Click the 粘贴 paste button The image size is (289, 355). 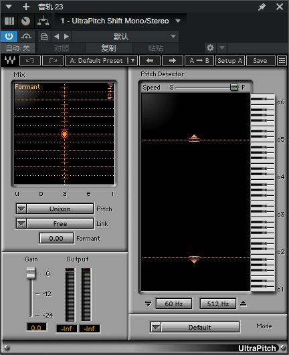click(155, 48)
